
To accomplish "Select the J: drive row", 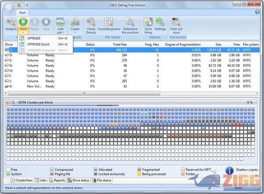I will (x=132, y=81).
